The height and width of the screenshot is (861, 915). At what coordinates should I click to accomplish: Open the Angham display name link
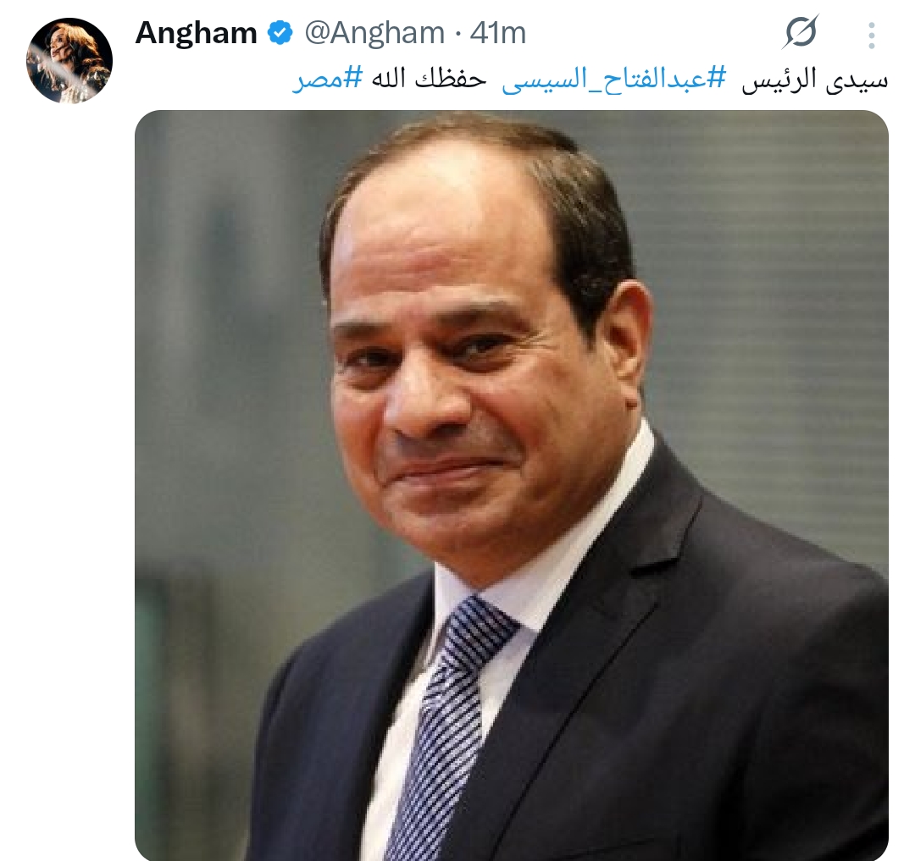click(x=196, y=33)
